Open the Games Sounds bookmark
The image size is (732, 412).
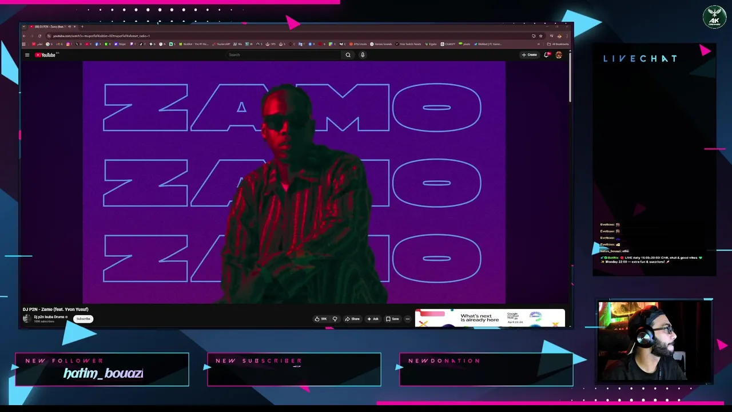[x=381, y=44]
